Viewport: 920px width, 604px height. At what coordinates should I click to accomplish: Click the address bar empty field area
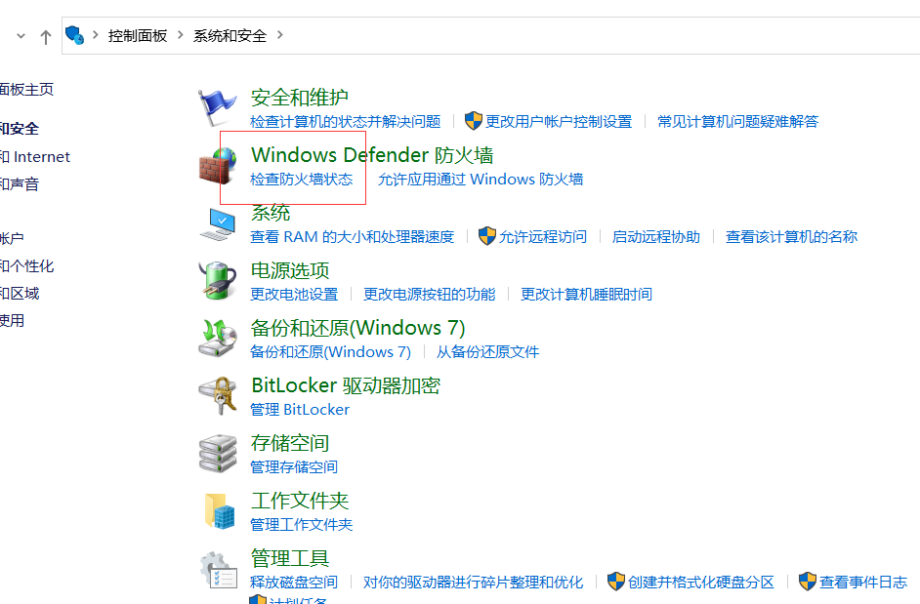coord(602,36)
